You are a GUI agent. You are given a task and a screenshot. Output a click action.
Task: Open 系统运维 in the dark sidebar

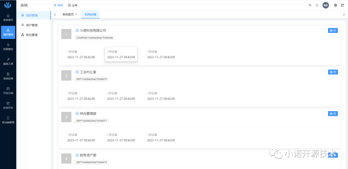click(8, 76)
